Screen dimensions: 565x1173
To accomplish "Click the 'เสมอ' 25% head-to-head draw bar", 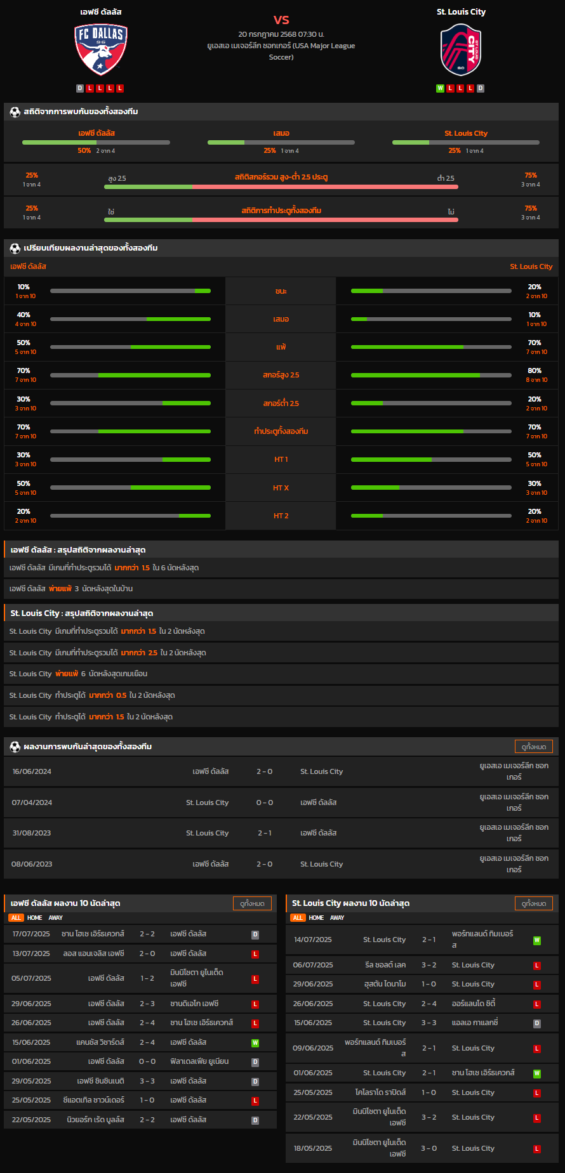I will (x=281, y=142).
